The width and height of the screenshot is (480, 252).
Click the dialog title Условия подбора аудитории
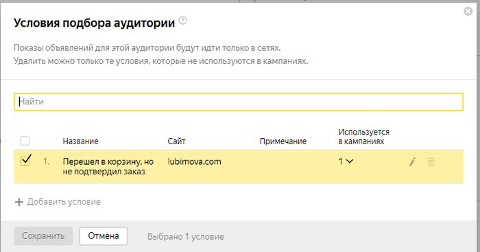coord(95,23)
